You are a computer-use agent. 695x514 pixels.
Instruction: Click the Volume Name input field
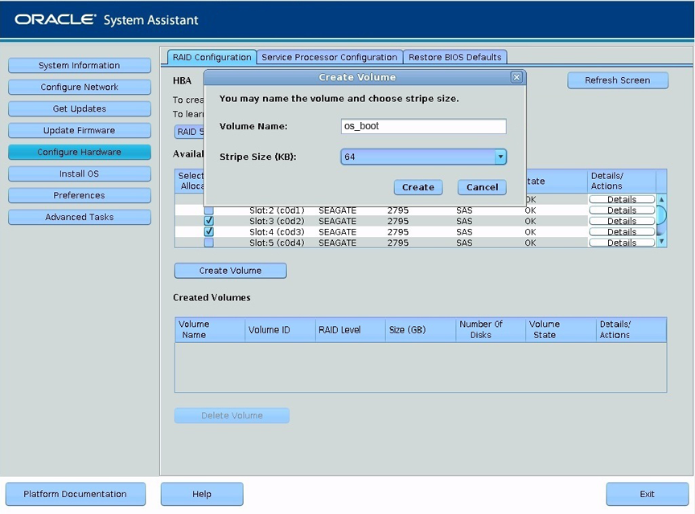click(423, 126)
